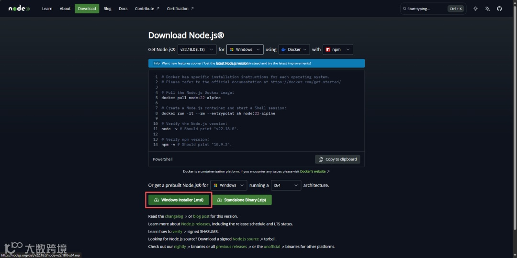Click the 'node -v' code line
This screenshot has width=517, height=258.
(x=200, y=129)
